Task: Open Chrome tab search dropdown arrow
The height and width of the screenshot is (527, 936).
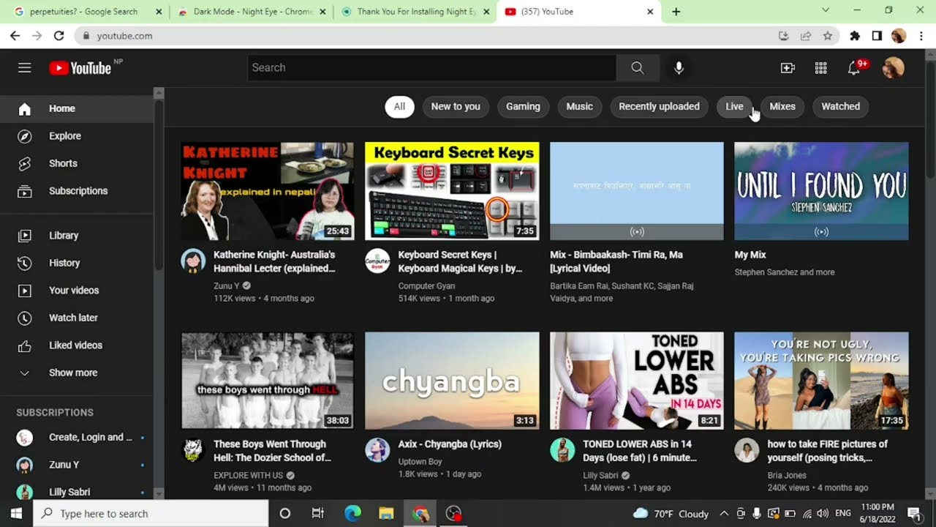Action: pos(826,11)
